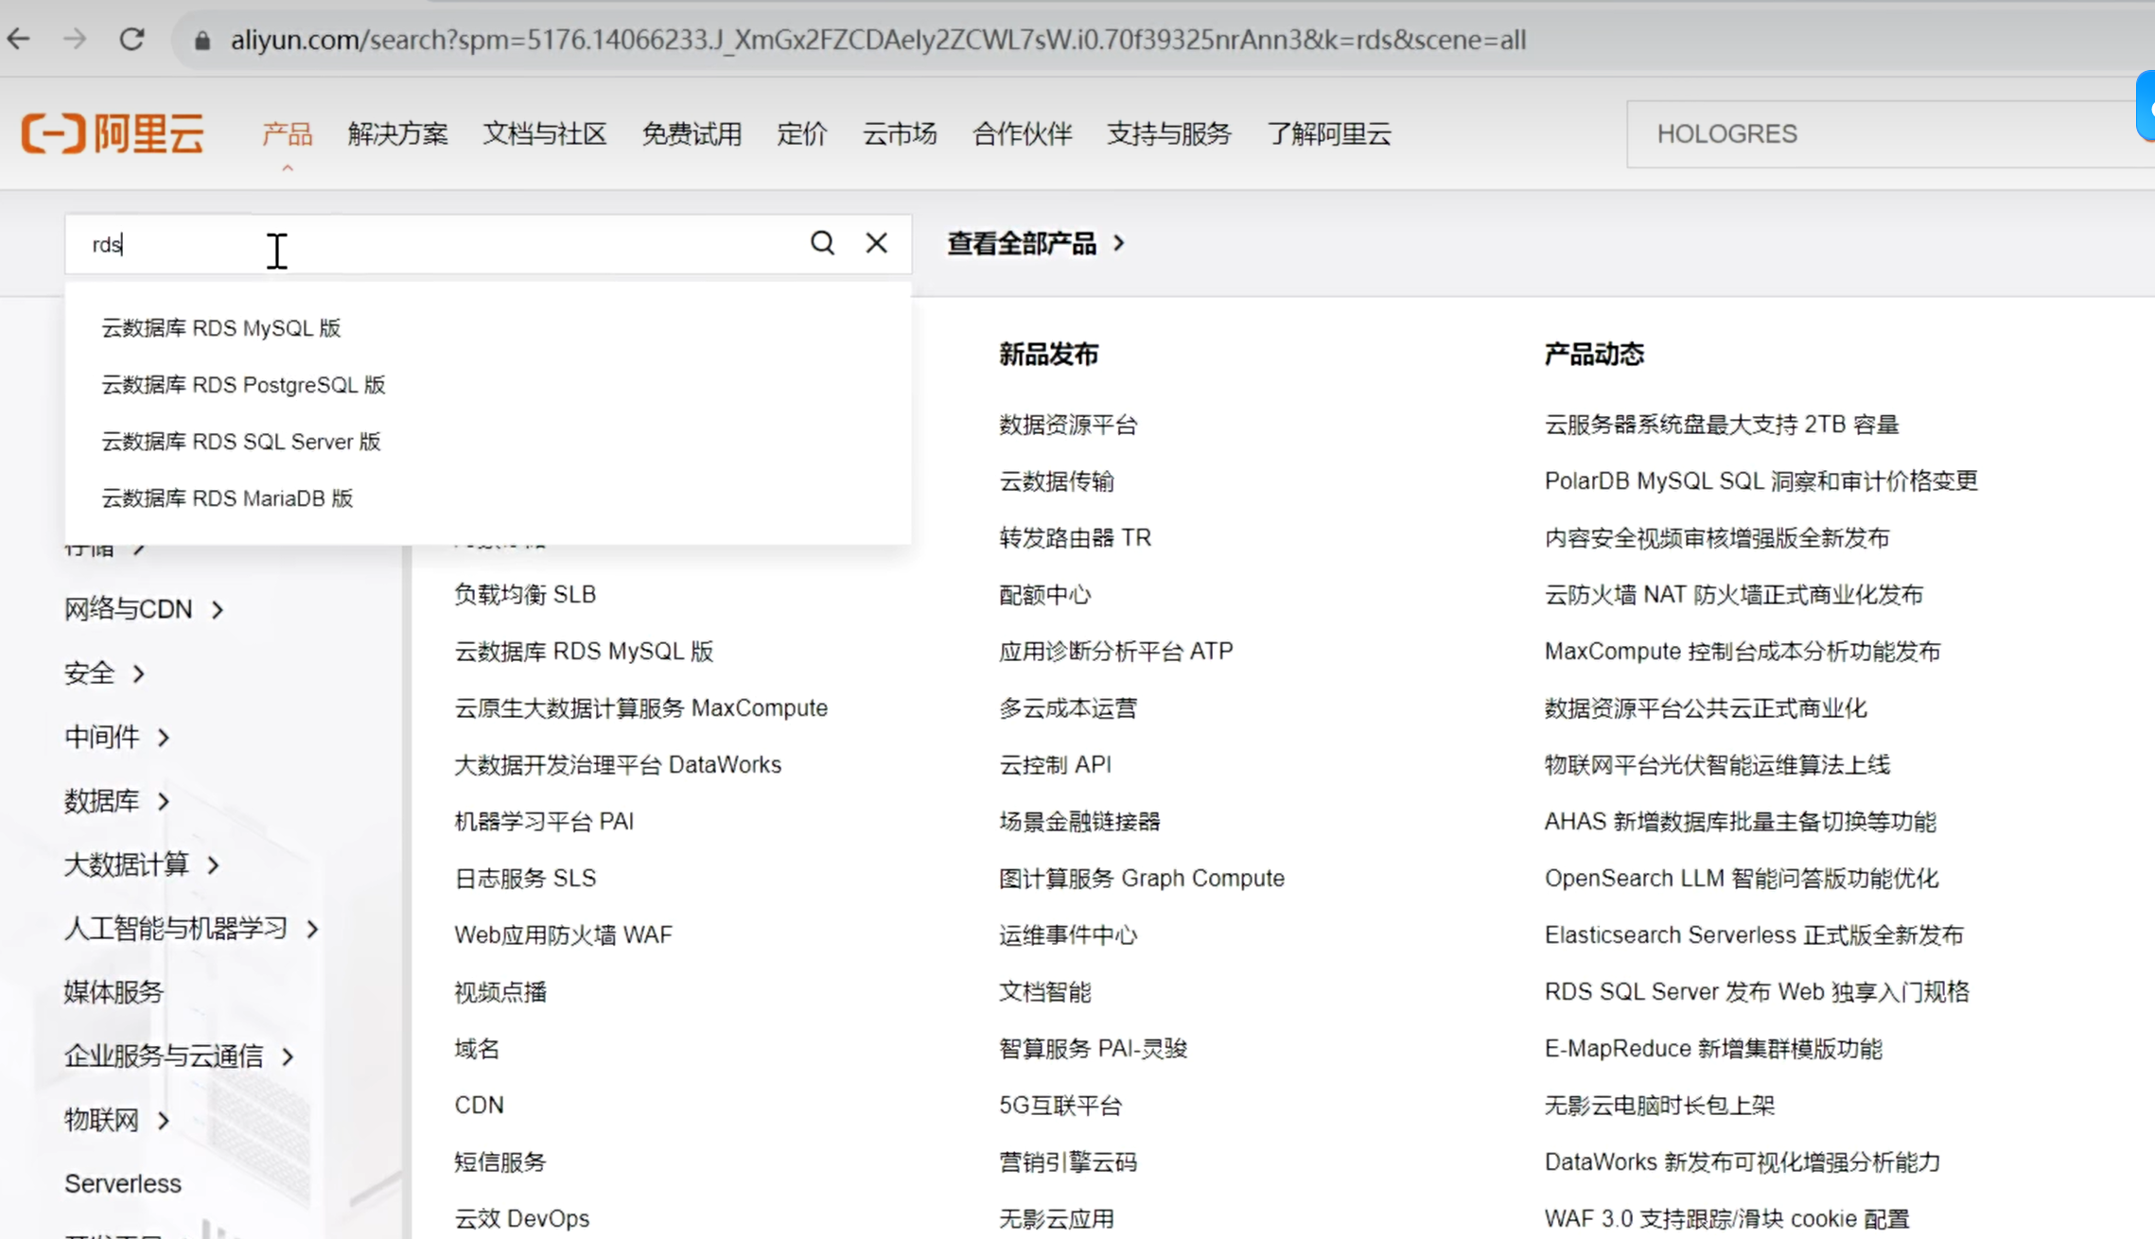Select suggestion 云数据库 RDS MariaDB 版
2155x1239 pixels.
pos(227,498)
